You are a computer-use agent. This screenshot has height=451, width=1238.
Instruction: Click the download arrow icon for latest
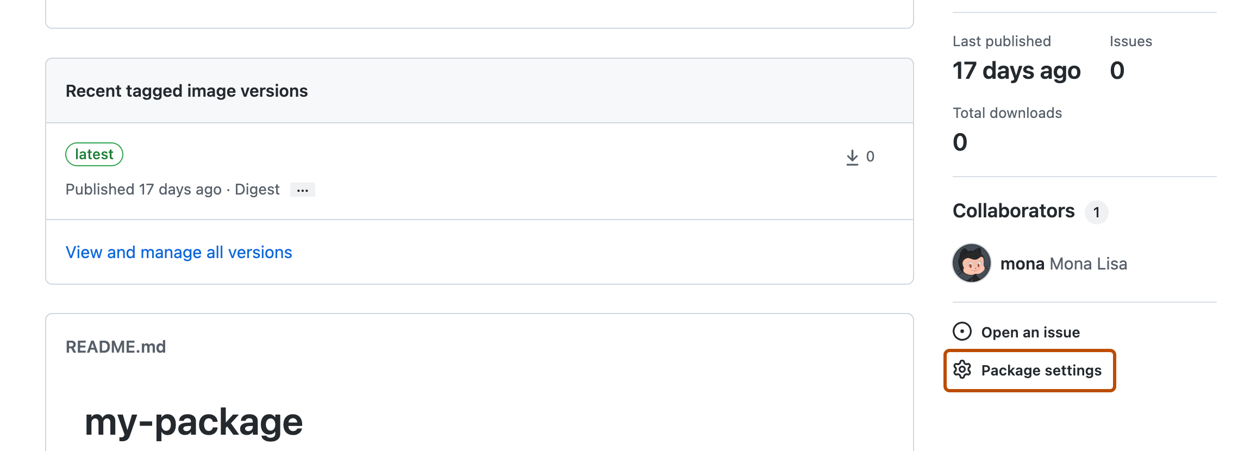tap(852, 157)
